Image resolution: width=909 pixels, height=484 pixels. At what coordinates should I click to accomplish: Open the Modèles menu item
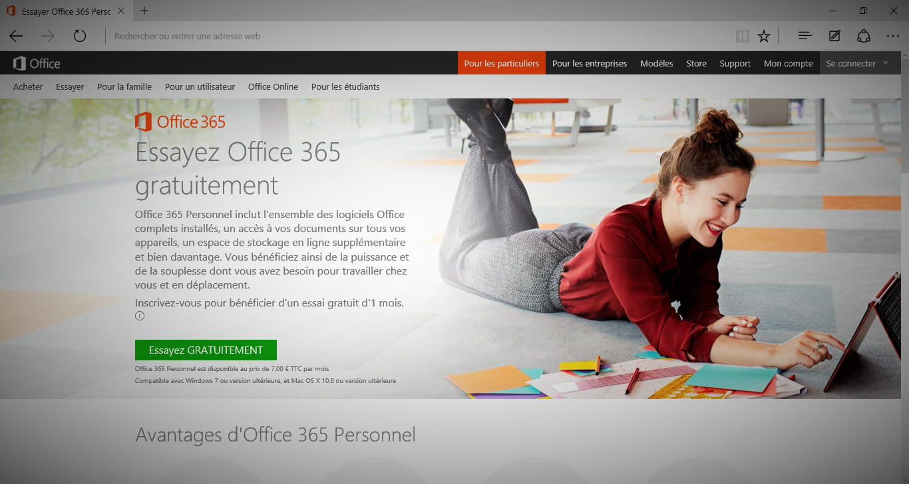tap(657, 64)
